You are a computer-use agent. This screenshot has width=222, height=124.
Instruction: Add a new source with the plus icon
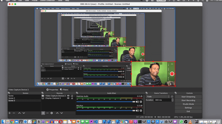tap(43, 113)
